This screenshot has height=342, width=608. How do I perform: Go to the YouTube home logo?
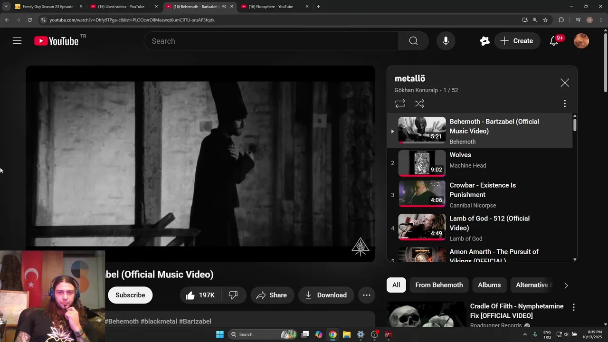(56, 41)
